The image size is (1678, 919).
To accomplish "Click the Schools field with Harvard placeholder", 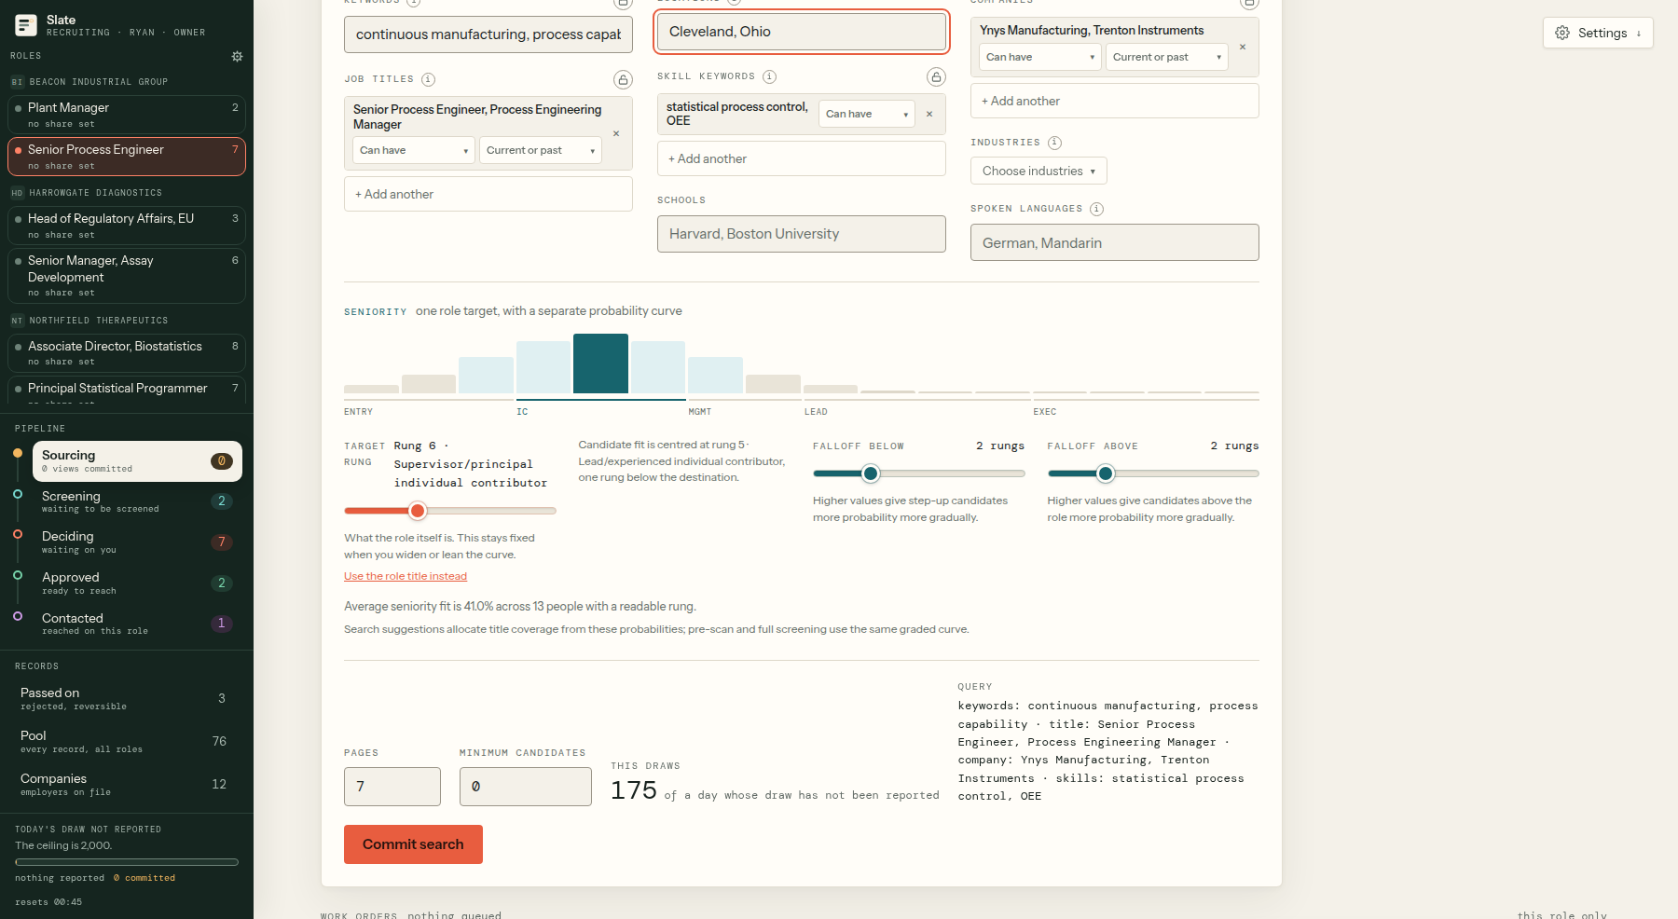I will click(802, 234).
